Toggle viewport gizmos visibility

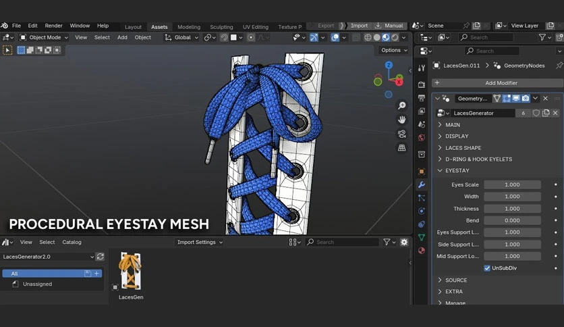click(314, 37)
